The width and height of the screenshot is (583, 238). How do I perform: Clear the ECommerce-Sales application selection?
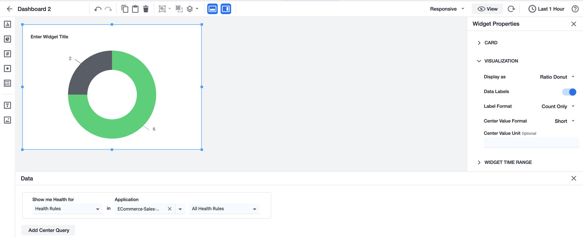pyautogui.click(x=170, y=209)
